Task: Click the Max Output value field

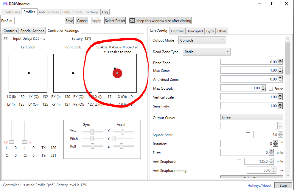Action: click(x=241, y=88)
